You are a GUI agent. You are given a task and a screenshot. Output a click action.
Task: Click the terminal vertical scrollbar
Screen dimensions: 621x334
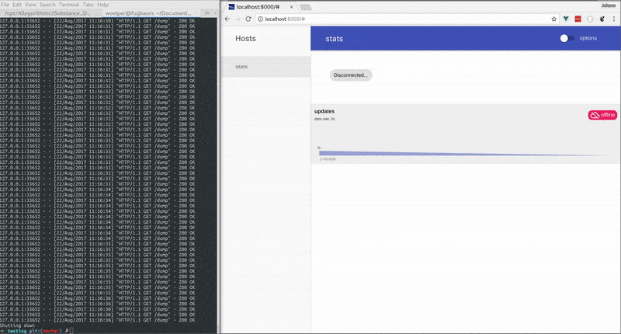218,174
